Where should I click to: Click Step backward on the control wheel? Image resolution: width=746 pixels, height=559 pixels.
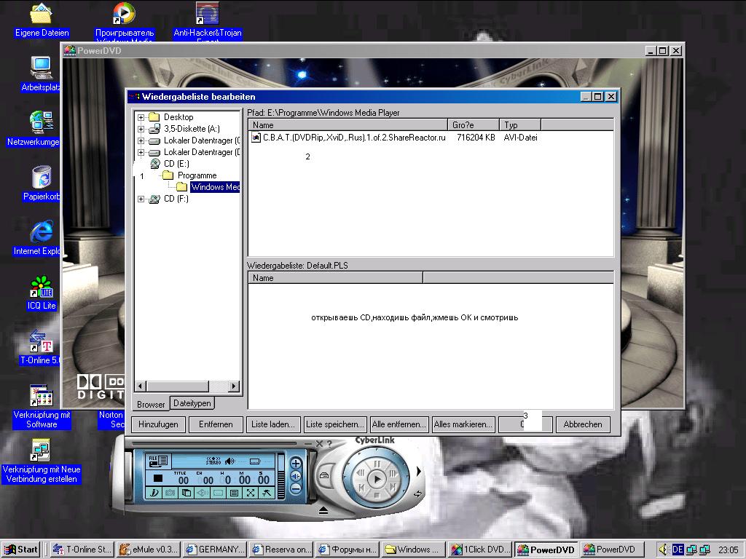(x=361, y=472)
